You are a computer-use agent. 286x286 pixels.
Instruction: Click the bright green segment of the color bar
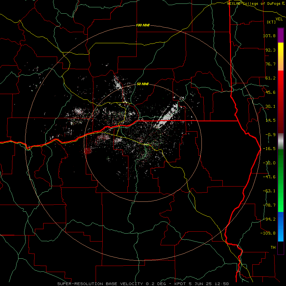click(x=281, y=180)
